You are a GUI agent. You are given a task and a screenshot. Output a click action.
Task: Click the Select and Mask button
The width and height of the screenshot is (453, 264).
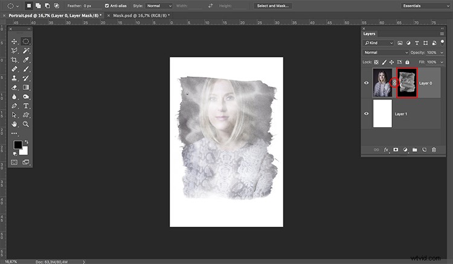273,6
